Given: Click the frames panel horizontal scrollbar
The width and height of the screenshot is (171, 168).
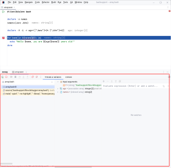Looking at the screenshot, I should (6, 164).
